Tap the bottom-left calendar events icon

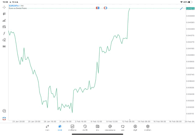point(4,118)
